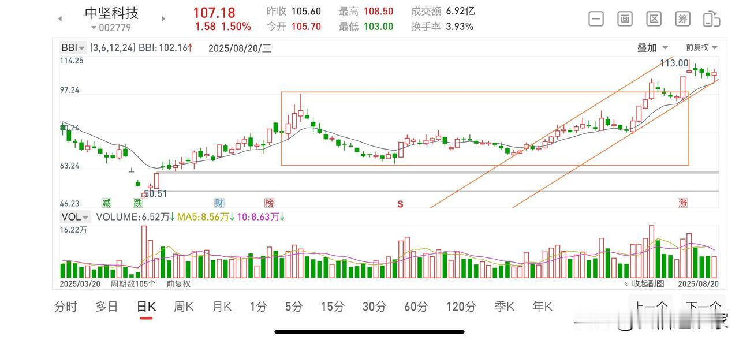Open the '筹' chip distribution icon
The image size is (739, 340).
tap(683, 18)
